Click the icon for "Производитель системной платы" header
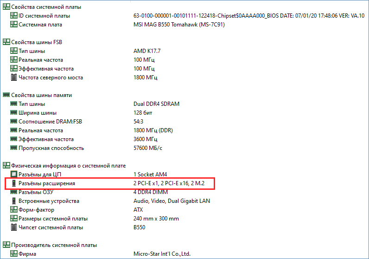Screen dimensions: 369x259 [6, 245]
